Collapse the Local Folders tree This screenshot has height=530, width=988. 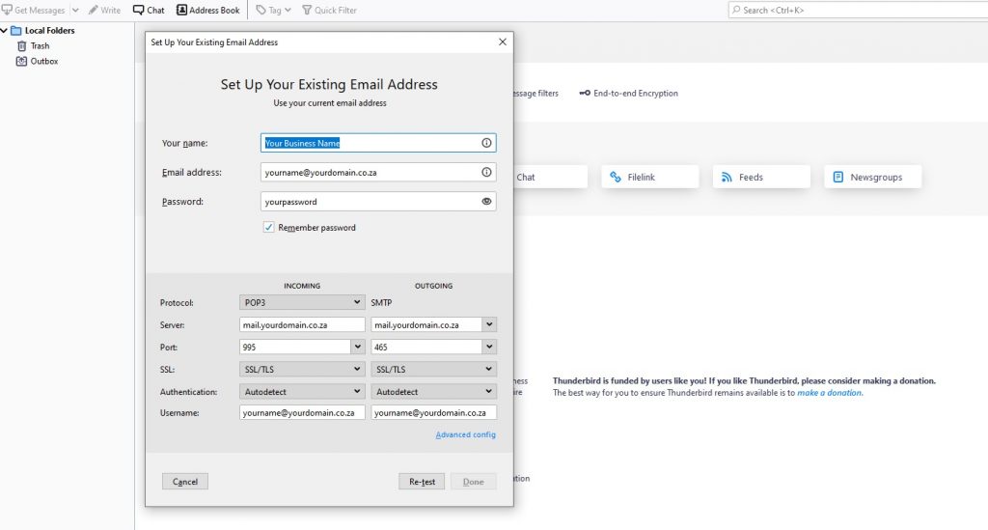5,30
